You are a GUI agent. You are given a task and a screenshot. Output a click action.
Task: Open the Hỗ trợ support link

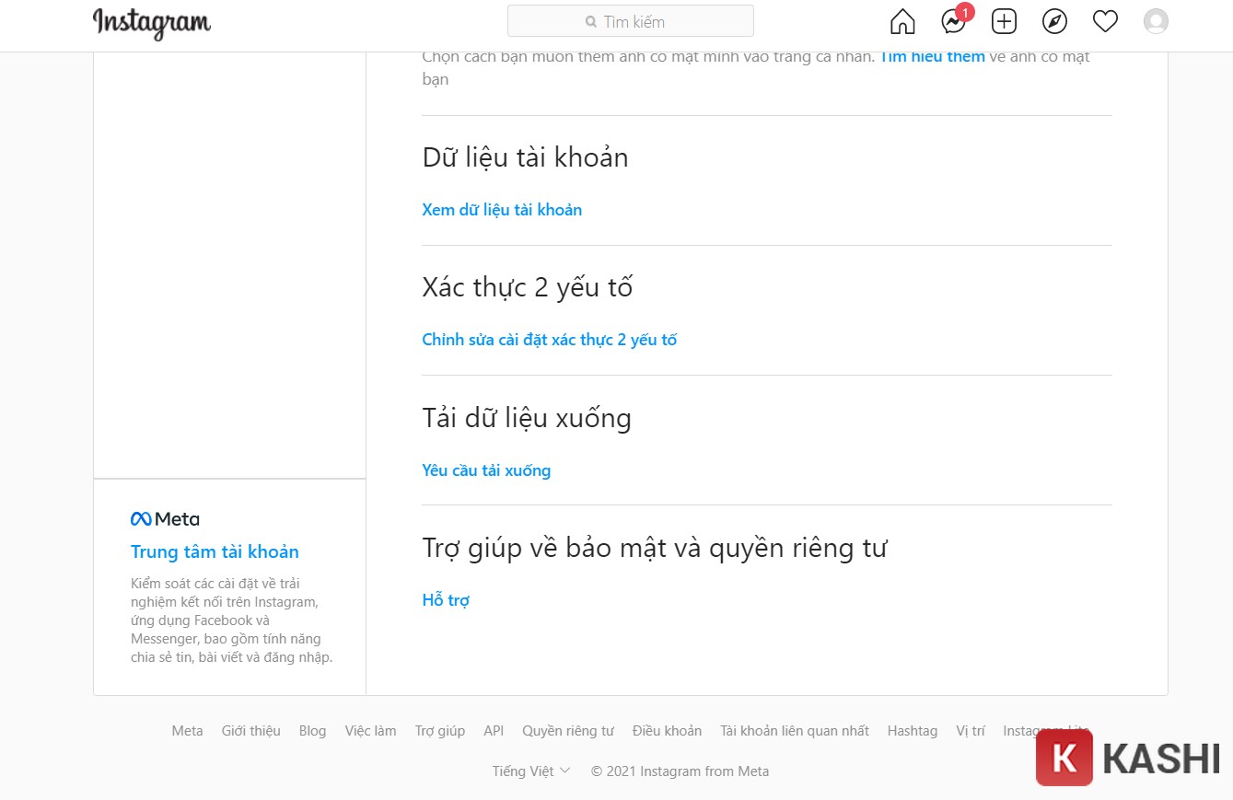click(445, 599)
